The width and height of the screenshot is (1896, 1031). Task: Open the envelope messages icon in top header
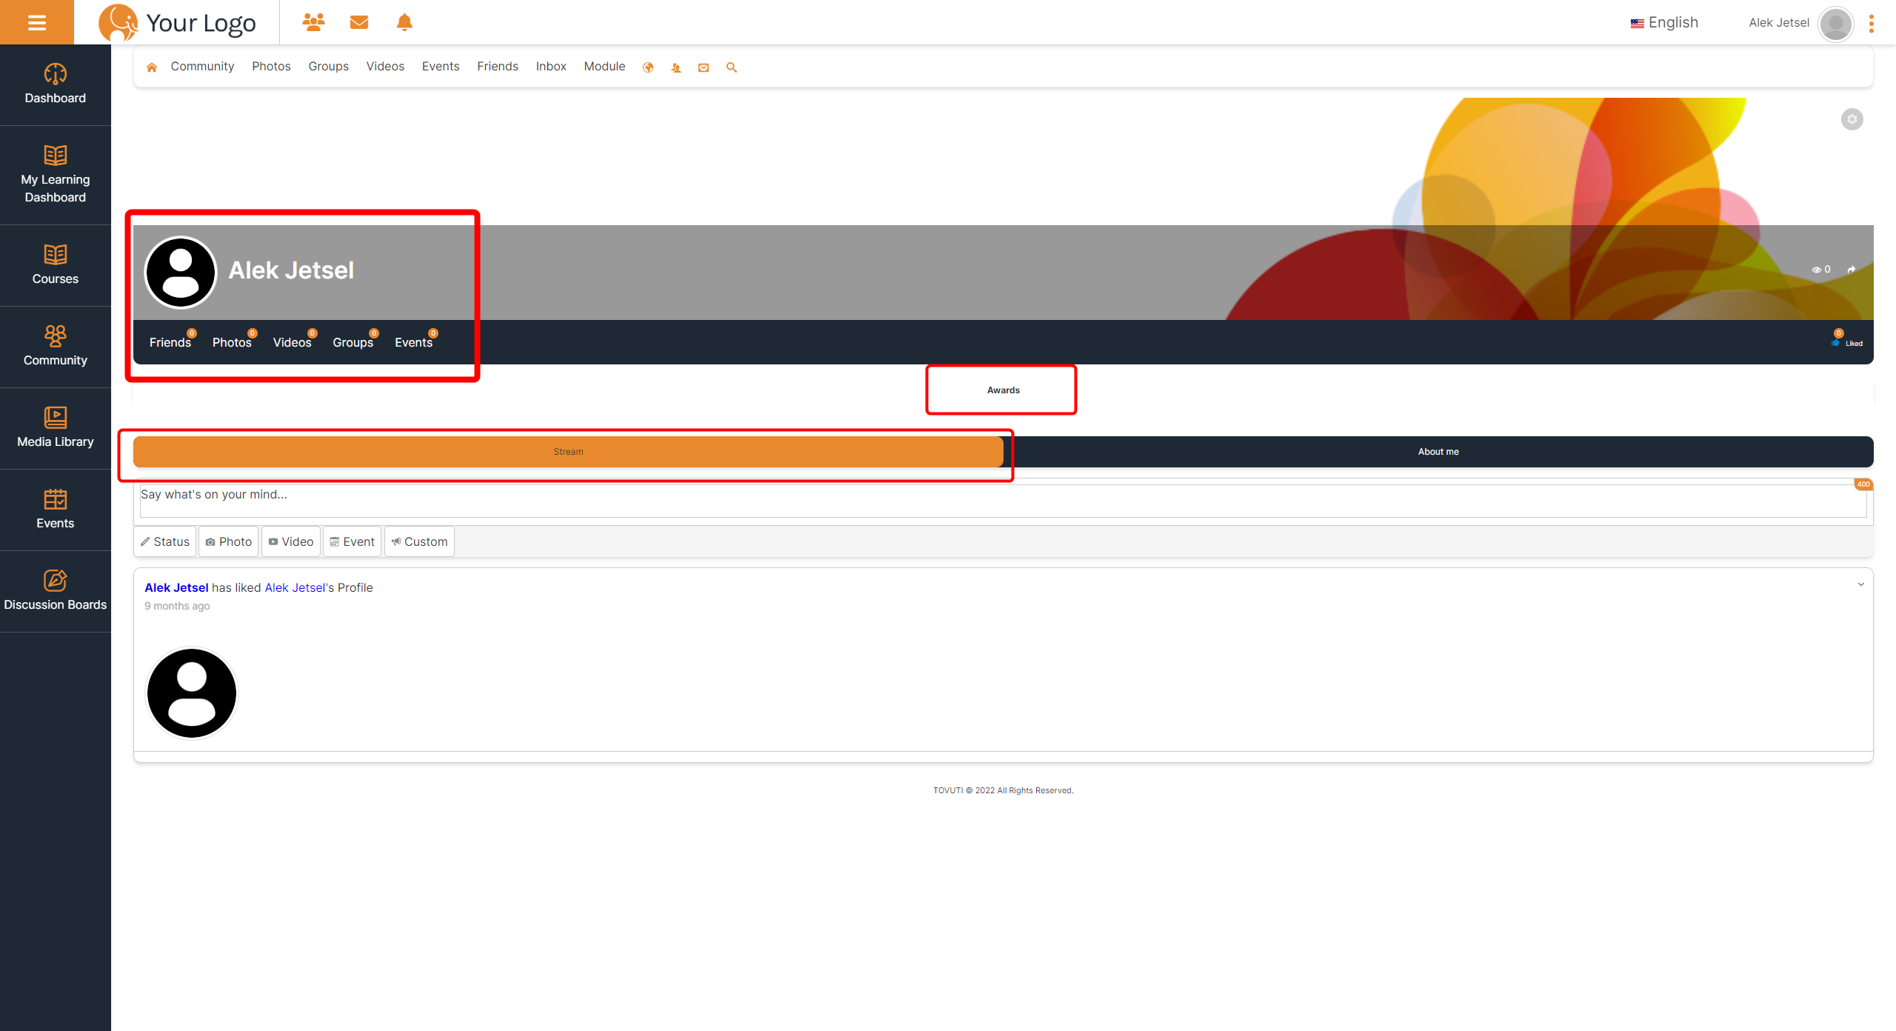(359, 22)
